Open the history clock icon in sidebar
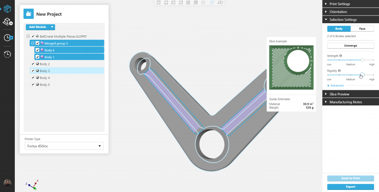This screenshot has height=192, width=379. (7, 55)
